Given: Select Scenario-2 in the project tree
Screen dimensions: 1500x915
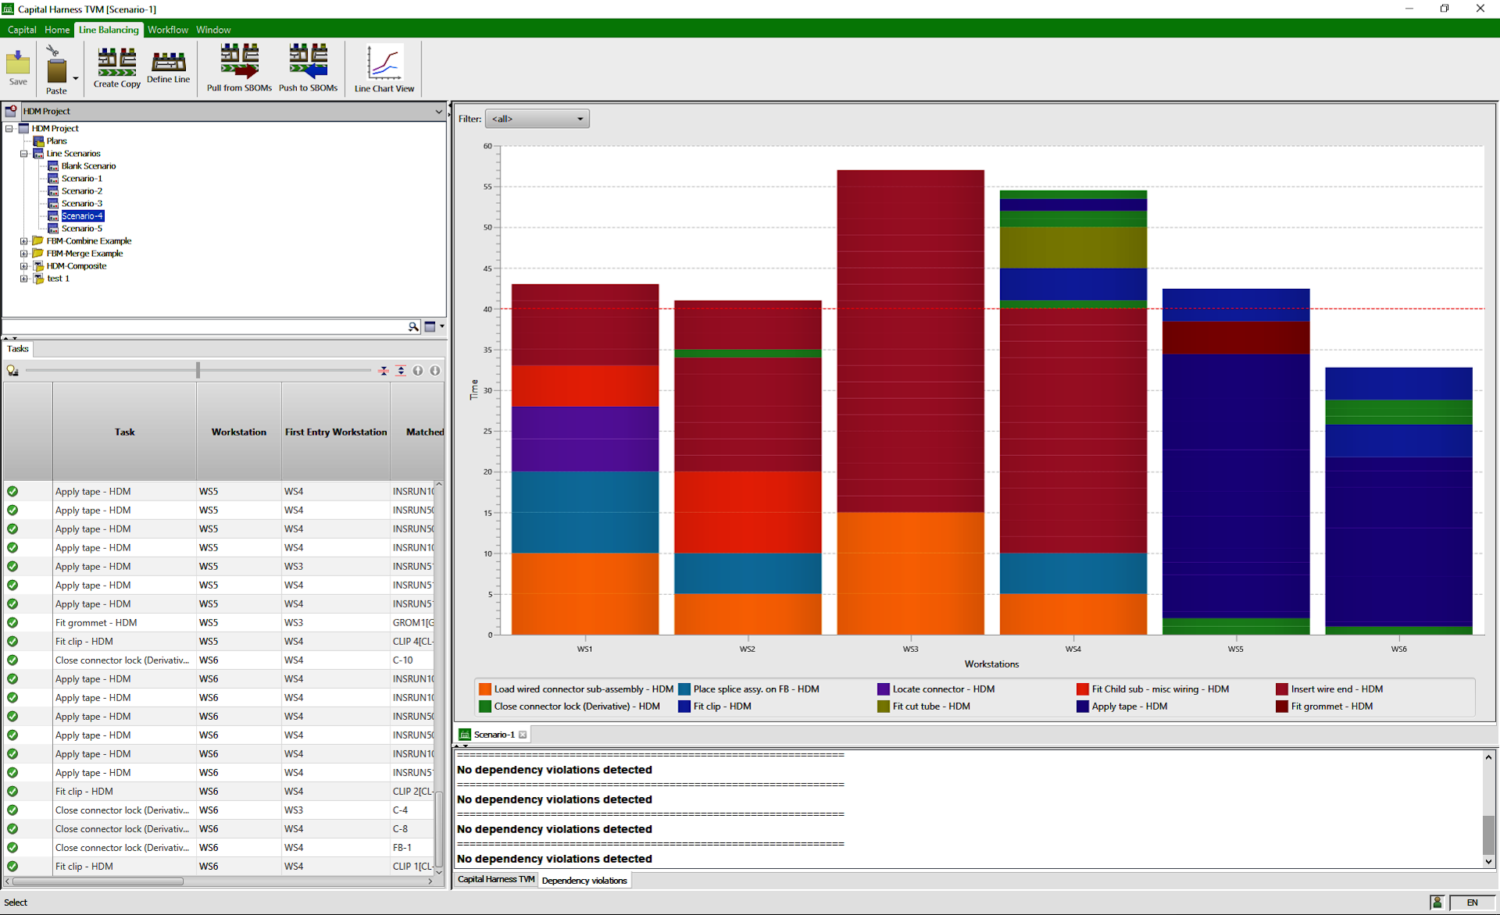Looking at the screenshot, I should pos(82,191).
